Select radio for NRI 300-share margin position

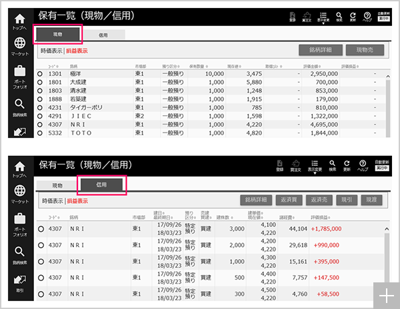tap(41, 294)
